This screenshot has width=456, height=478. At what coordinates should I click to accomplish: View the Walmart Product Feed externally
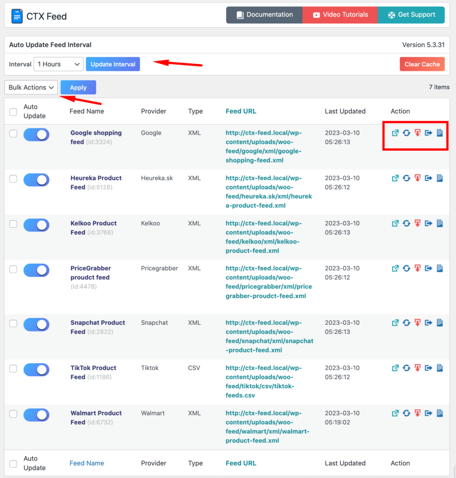coord(395,413)
